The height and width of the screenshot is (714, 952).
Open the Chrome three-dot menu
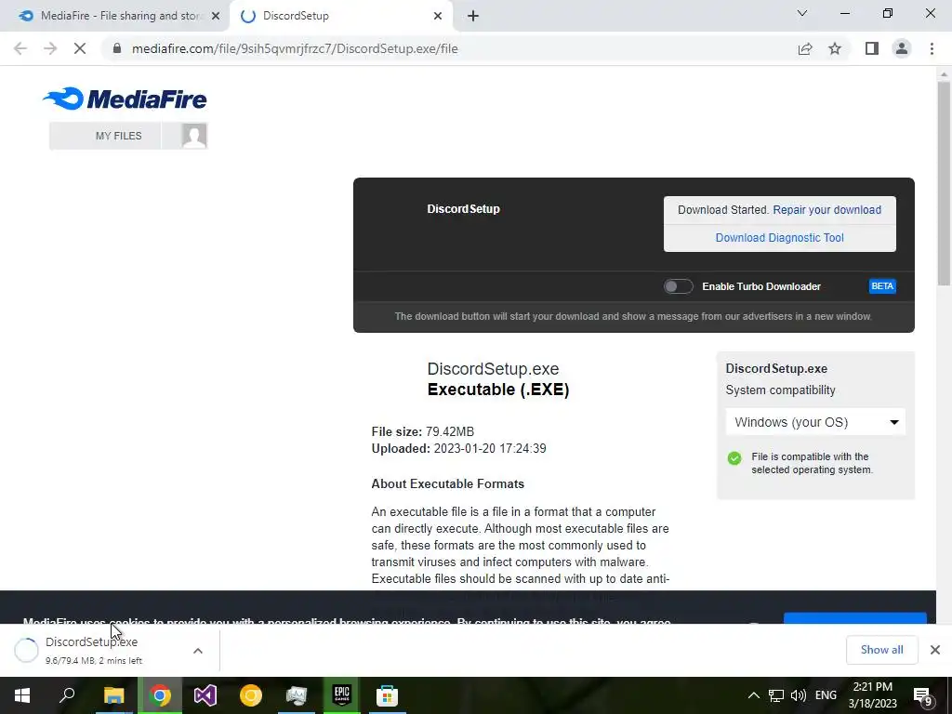point(932,48)
